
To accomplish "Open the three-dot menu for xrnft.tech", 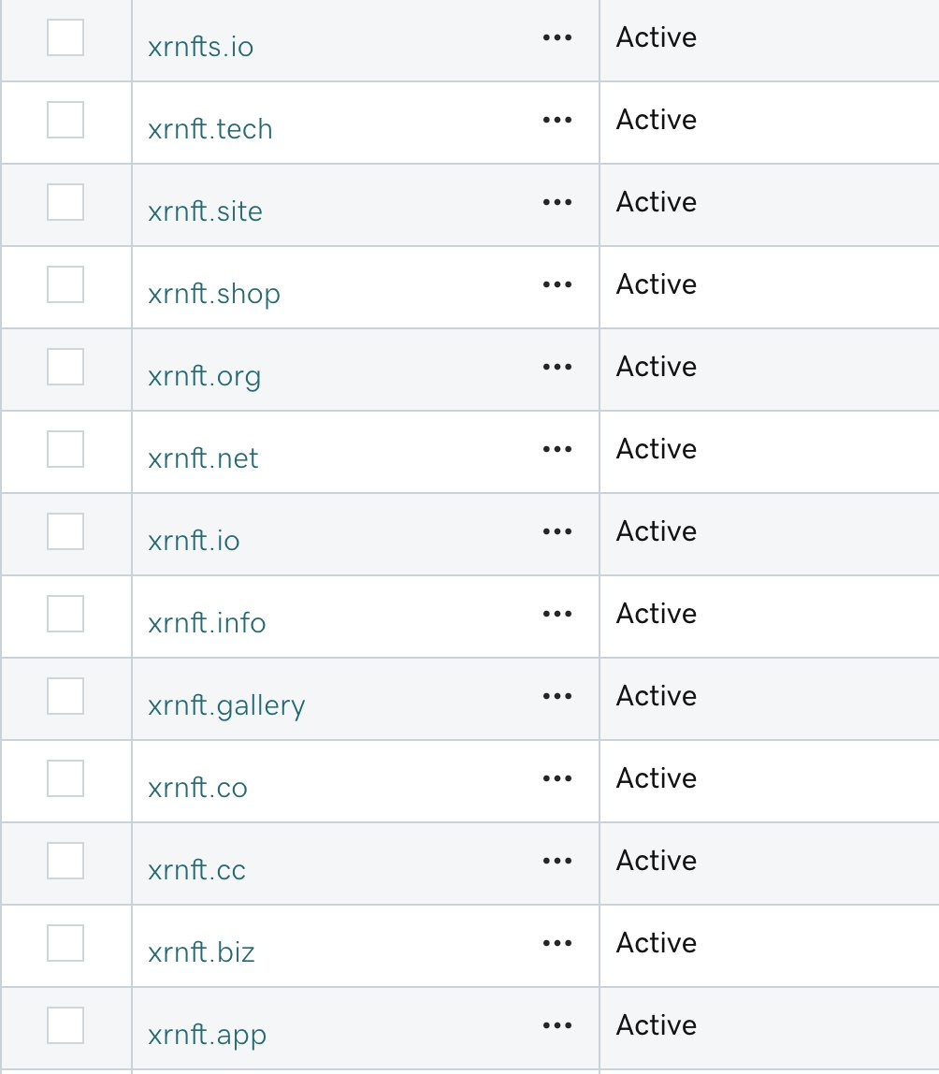I will (556, 120).
